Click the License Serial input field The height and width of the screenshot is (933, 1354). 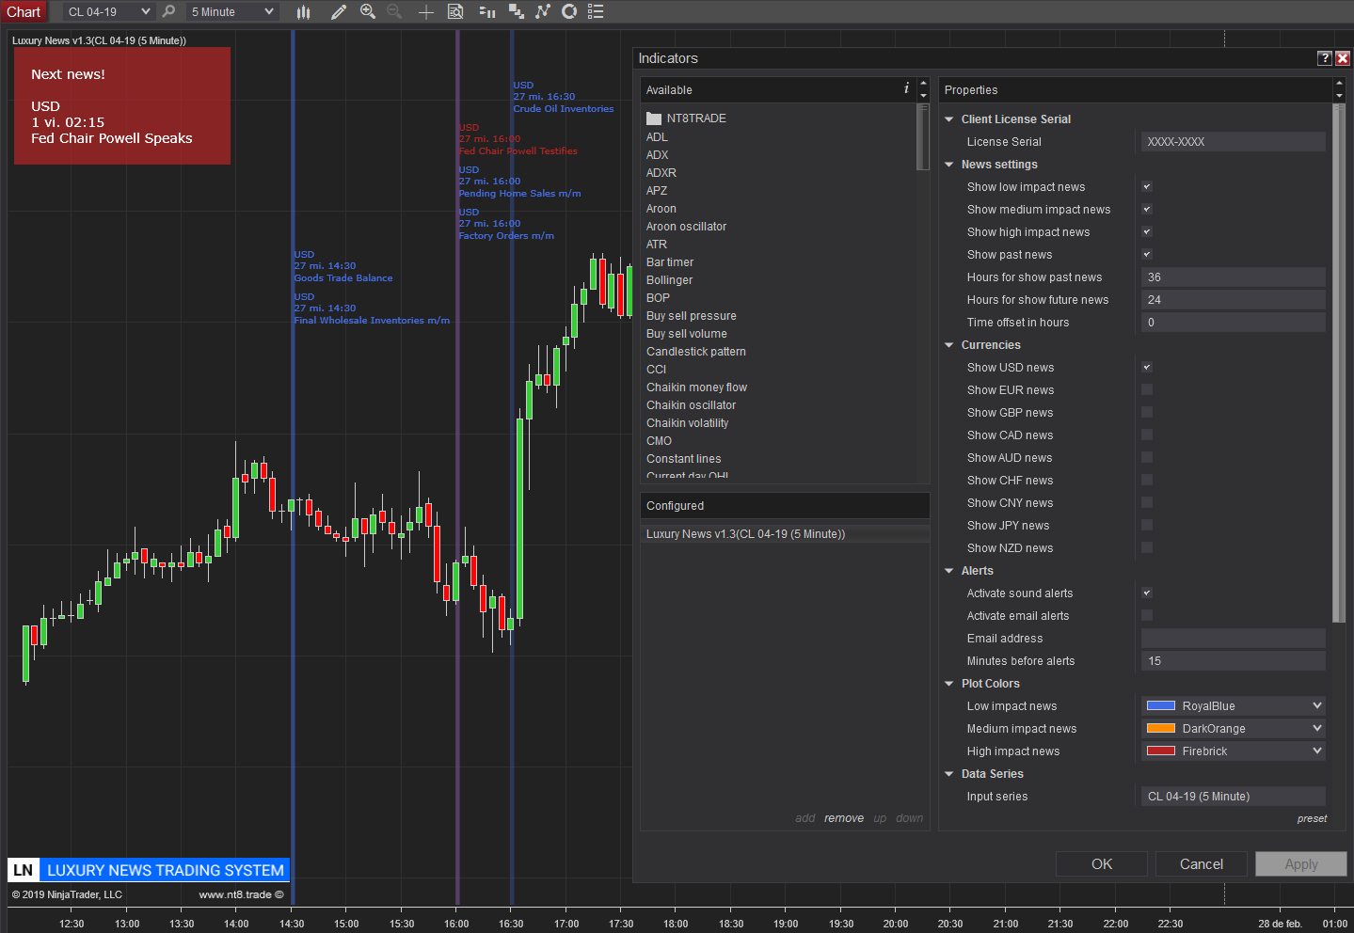point(1233,142)
